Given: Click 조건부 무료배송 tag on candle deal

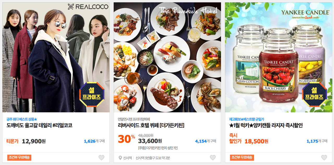Looking at the screenshot, I should pos(242,157).
